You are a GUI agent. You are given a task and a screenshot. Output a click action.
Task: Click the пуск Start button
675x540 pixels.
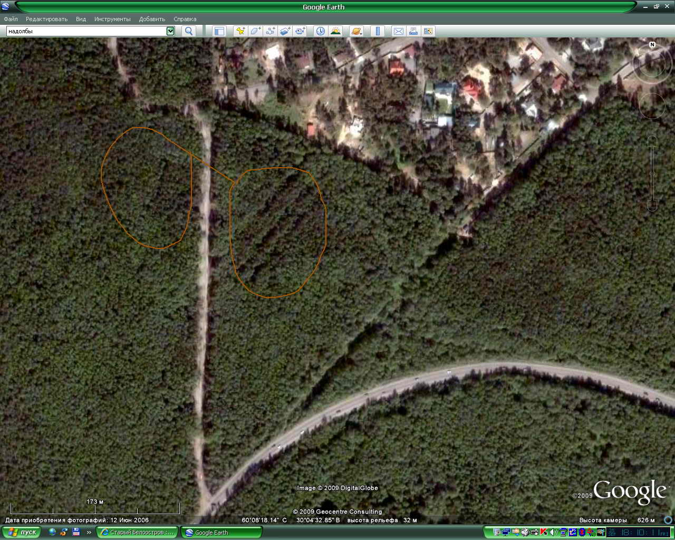point(22,532)
